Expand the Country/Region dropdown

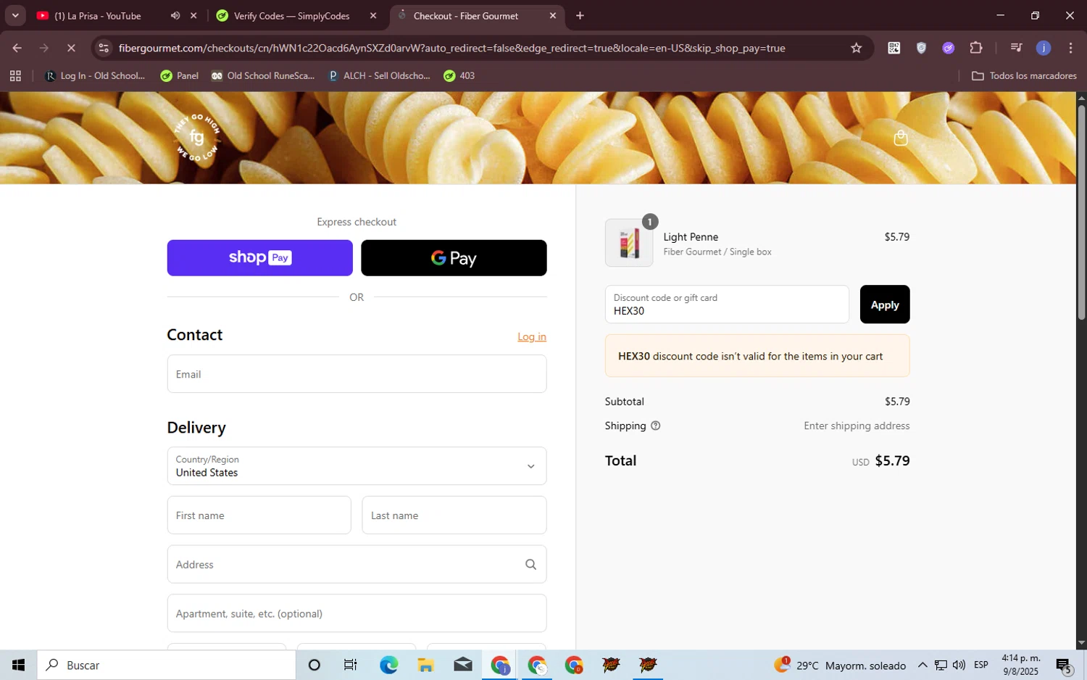357,465
